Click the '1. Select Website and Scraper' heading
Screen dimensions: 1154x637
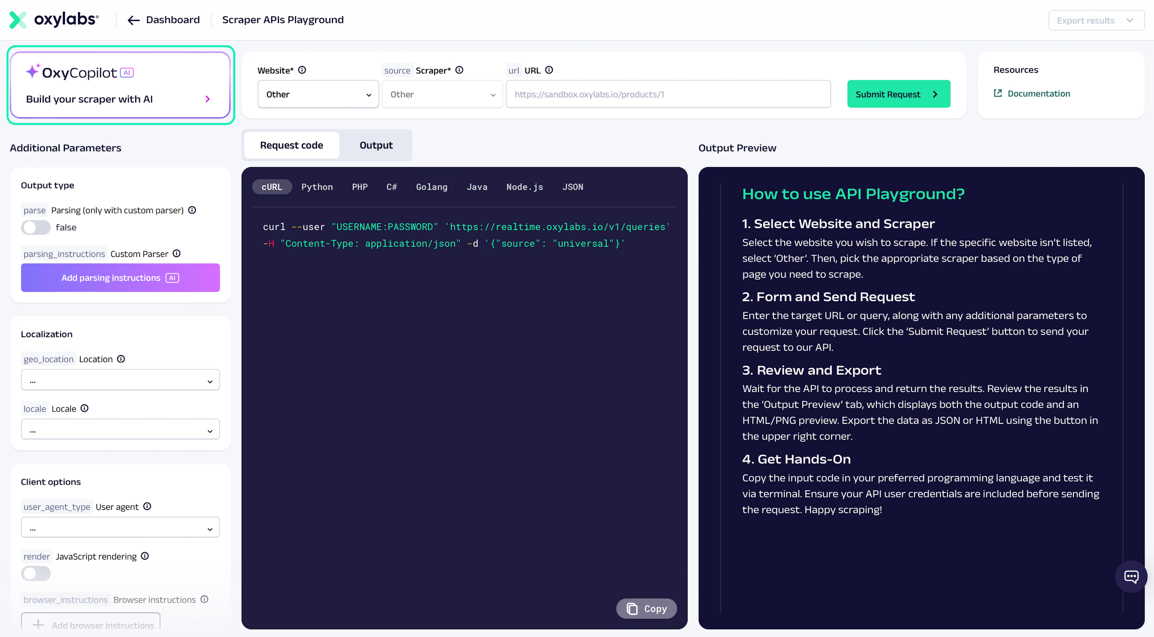(x=838, y=224)
